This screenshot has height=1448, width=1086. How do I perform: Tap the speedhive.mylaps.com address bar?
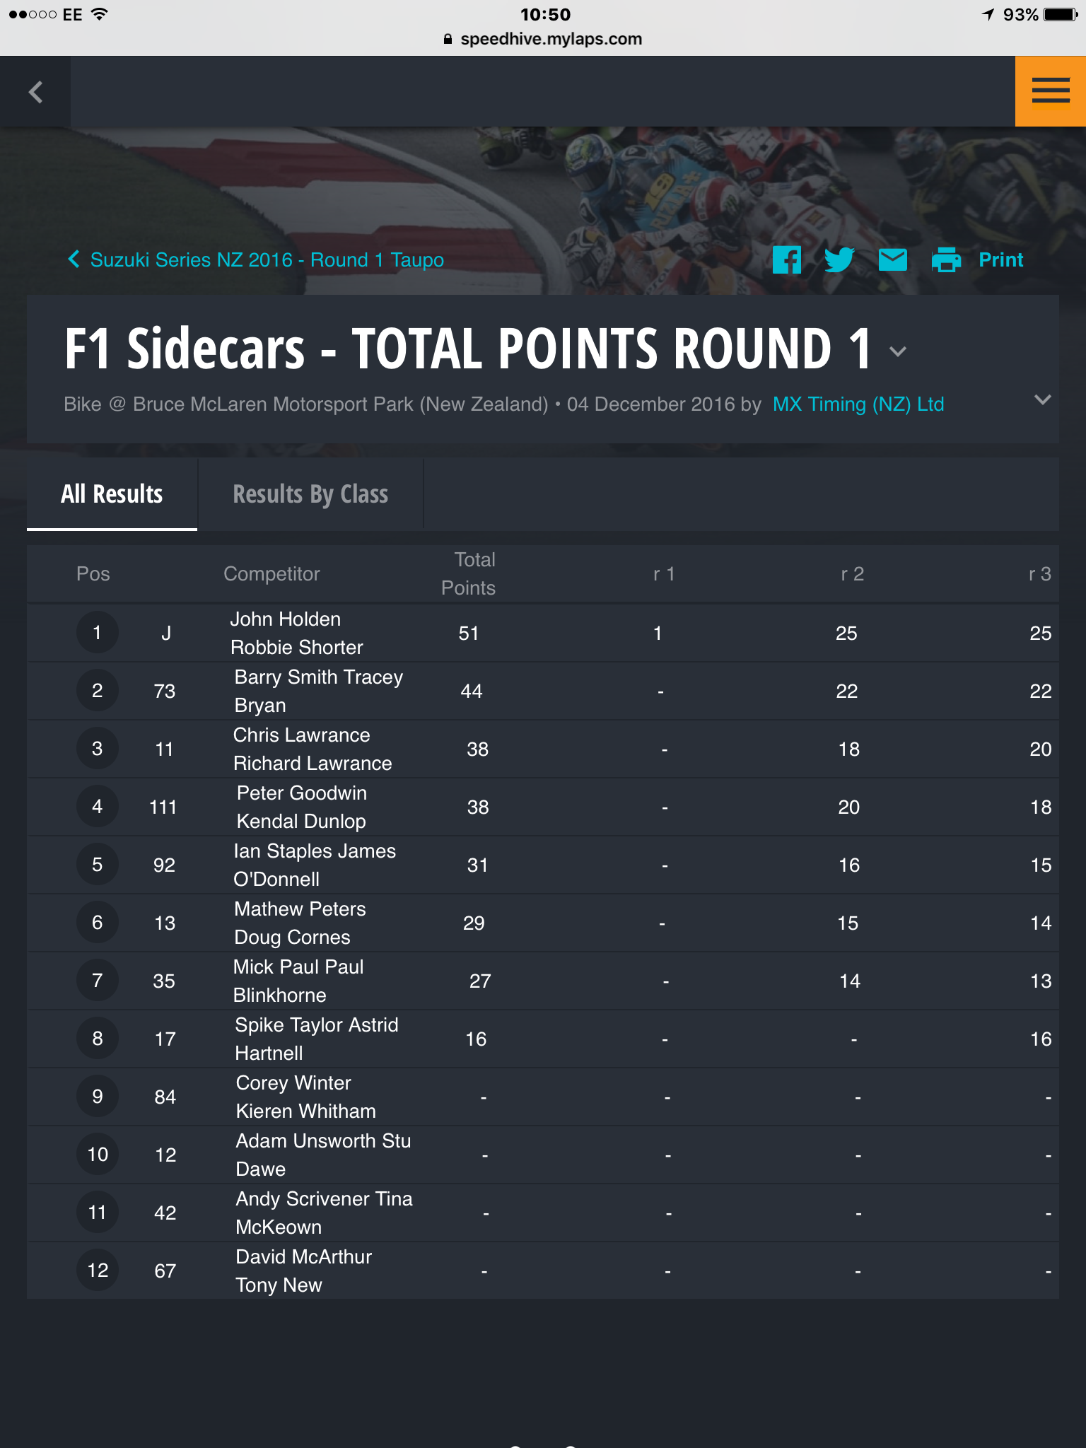coord(543,39)
